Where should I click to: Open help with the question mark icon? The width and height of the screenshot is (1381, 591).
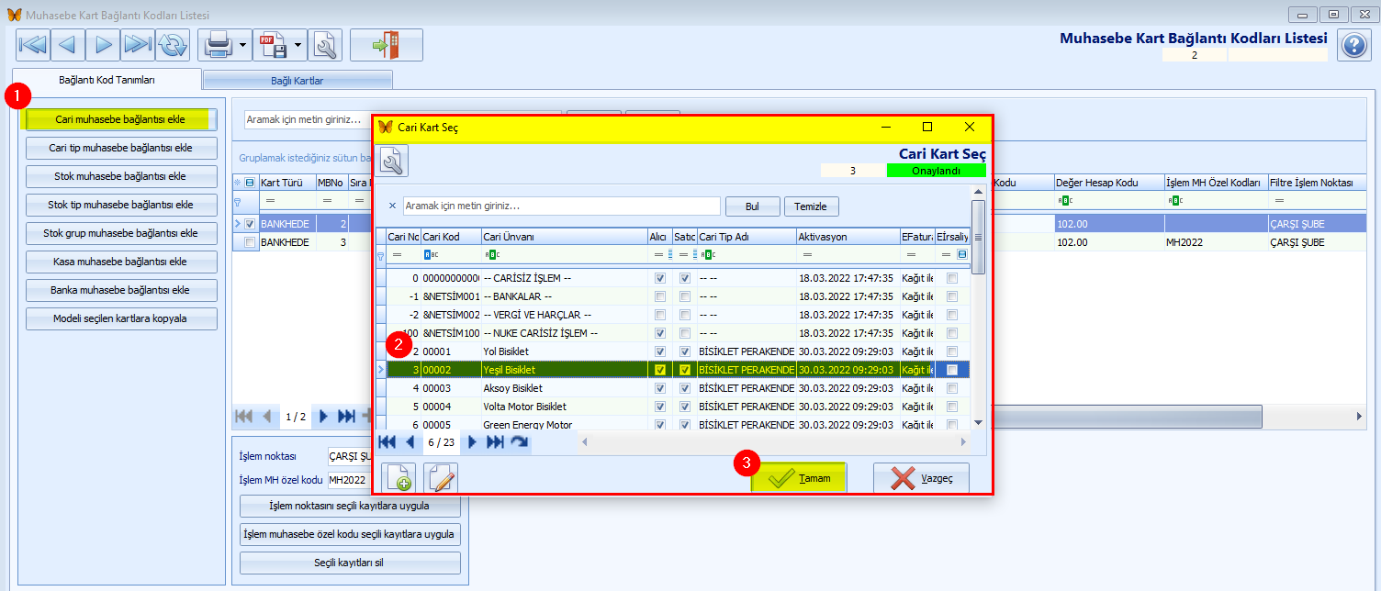pyautogui.click(x=1354, y=45)
